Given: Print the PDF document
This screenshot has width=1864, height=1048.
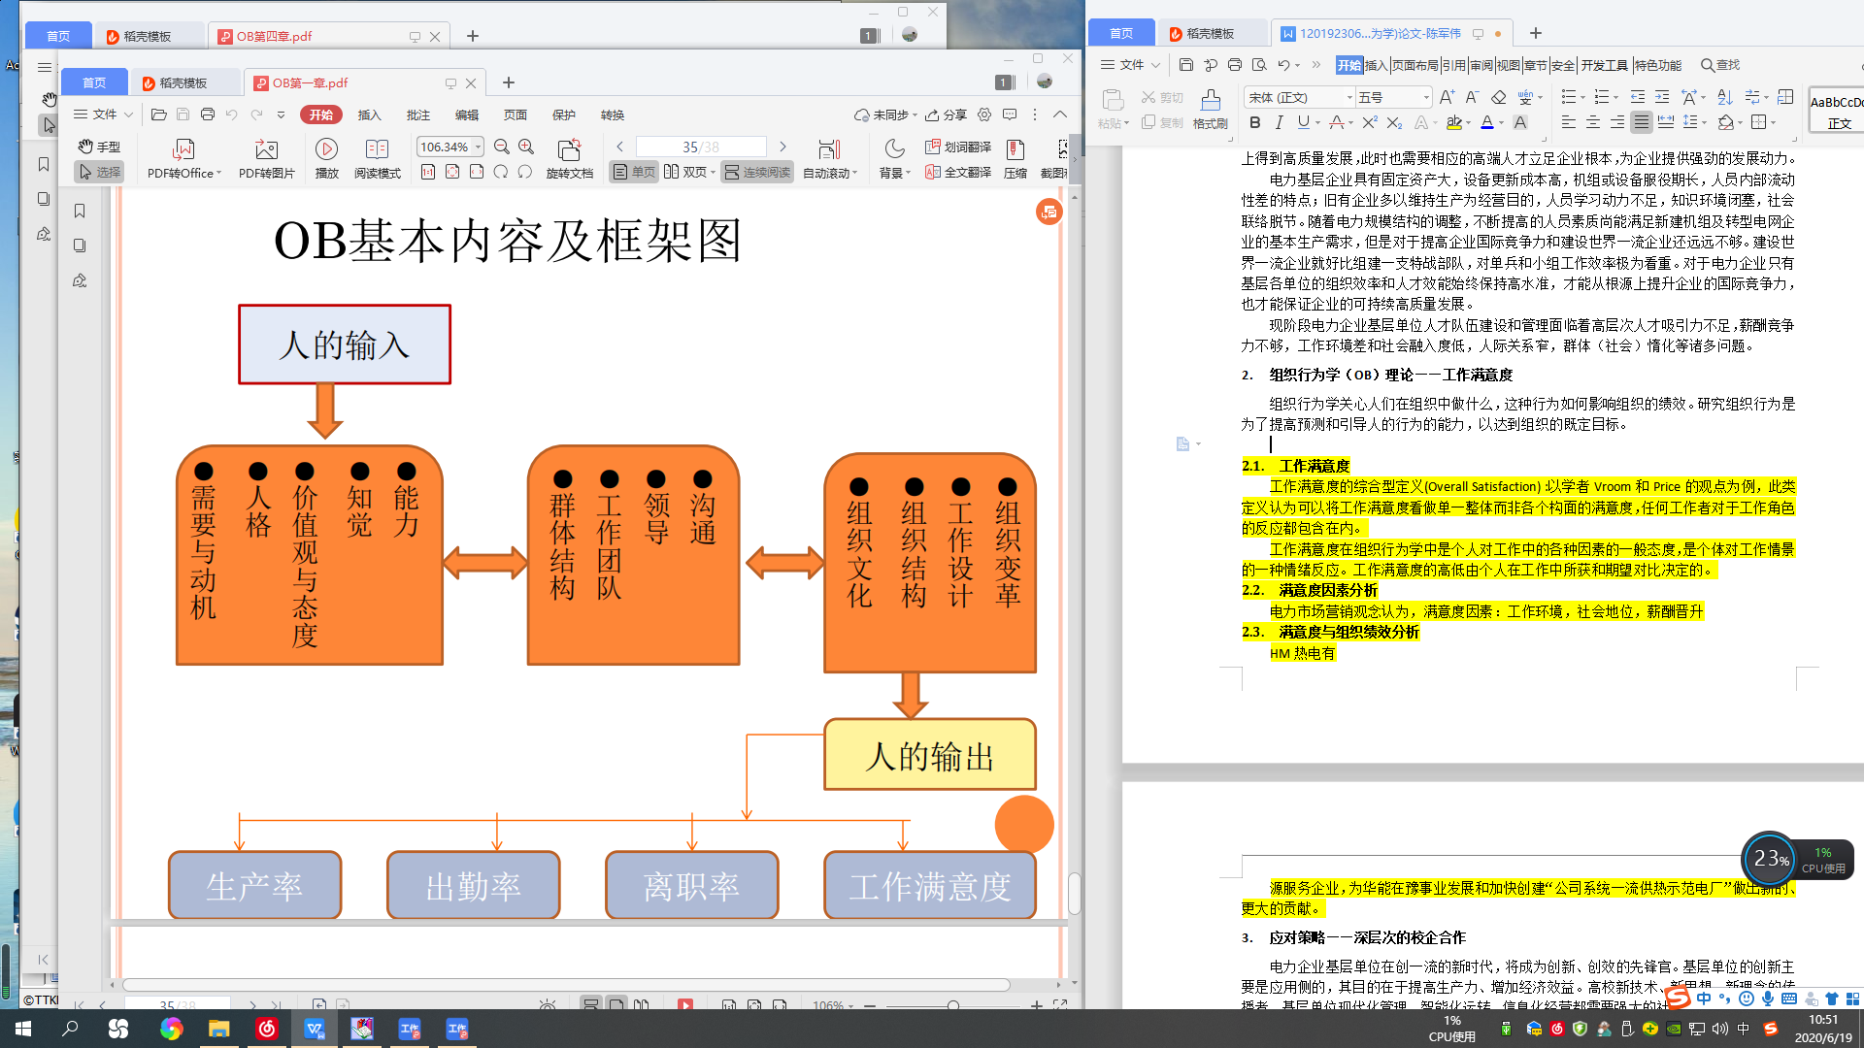Looking at the screenshot, I should (x=207, y=115).
